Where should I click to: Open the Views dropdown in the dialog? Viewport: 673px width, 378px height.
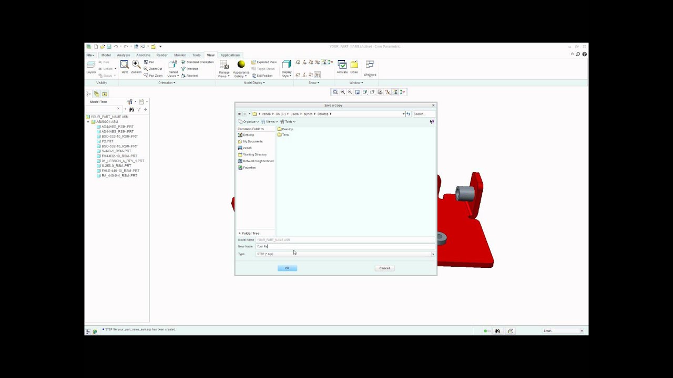pos(270,122)
